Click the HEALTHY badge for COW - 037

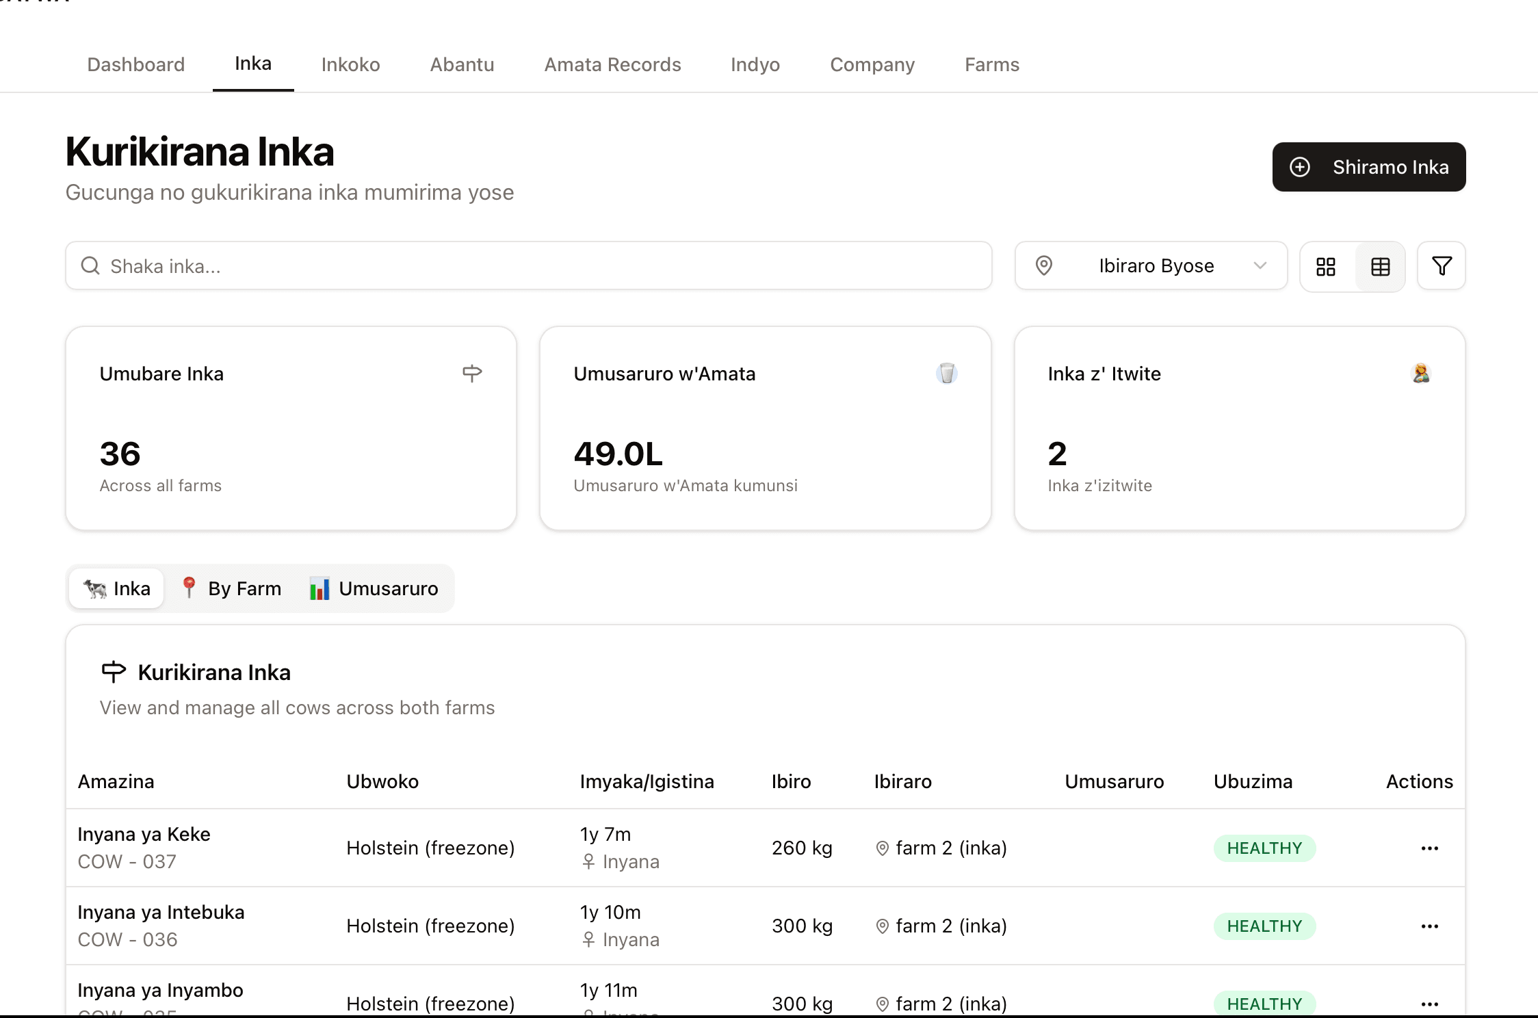1264,848
